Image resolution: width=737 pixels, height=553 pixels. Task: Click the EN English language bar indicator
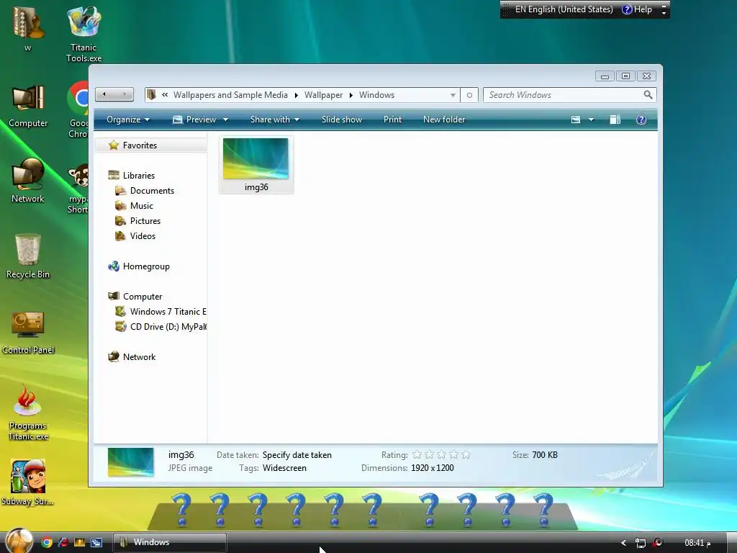564,9
